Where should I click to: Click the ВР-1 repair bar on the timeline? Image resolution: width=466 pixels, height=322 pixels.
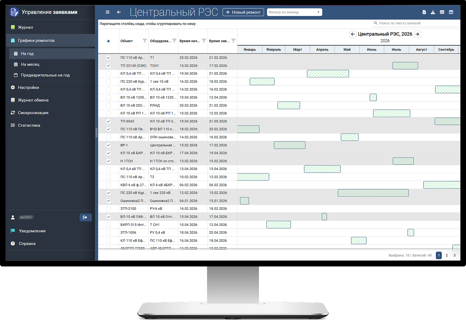[289, 145]
